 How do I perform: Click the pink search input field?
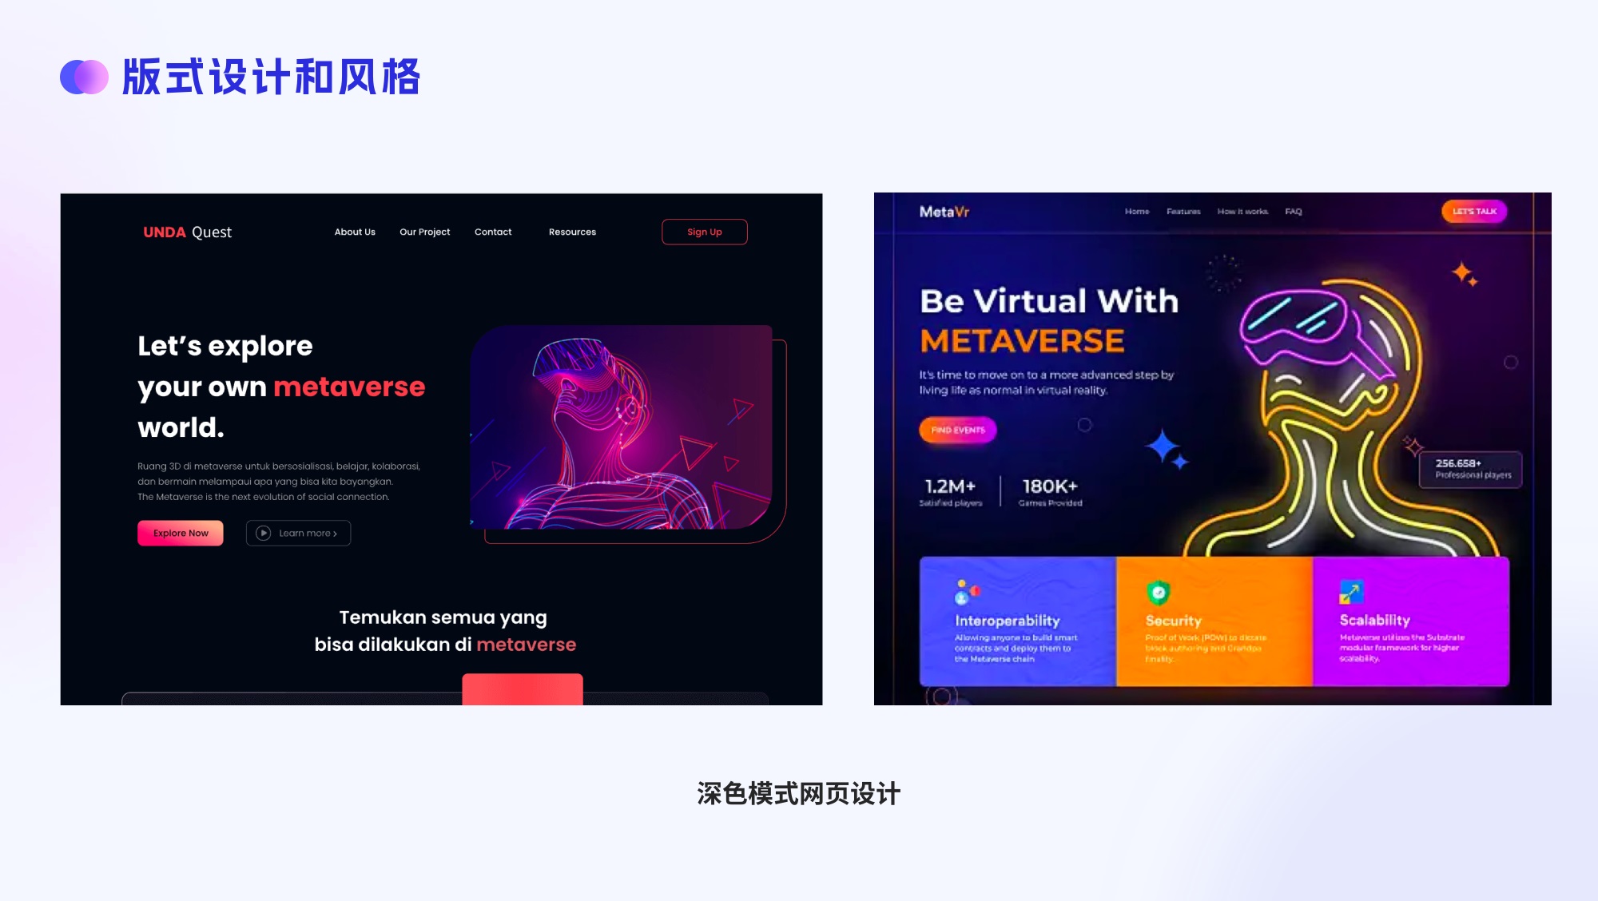coord(526,690)
